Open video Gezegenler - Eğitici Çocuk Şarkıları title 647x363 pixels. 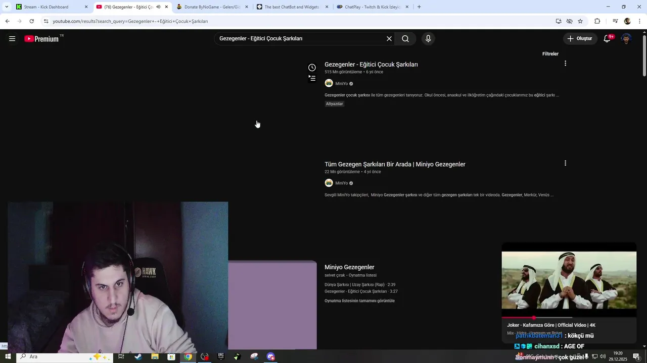[371, 65]
